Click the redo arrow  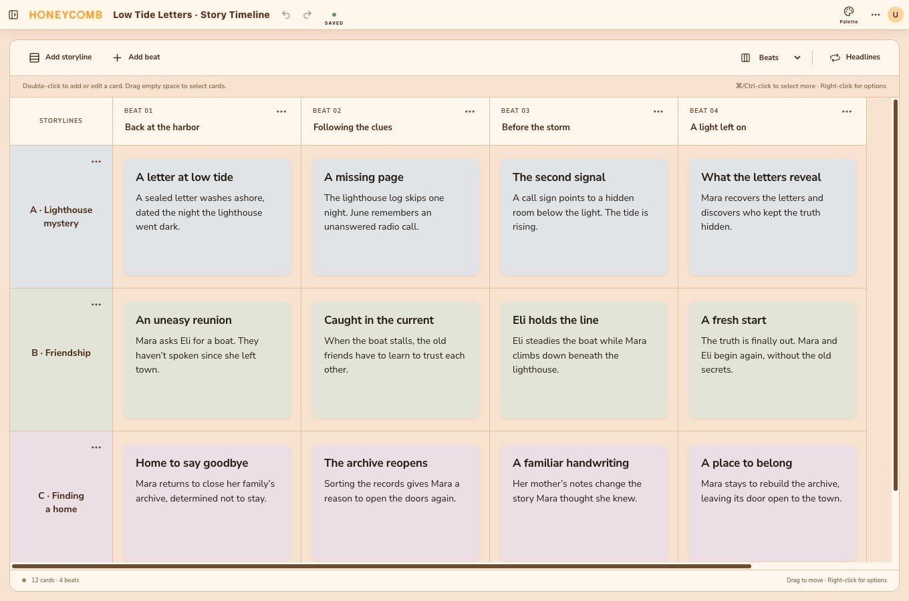tap(307, 15)
